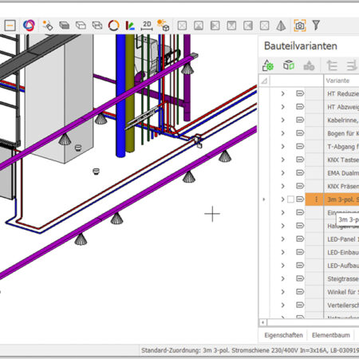Expand the KNX Tastse row
Viewport: 359px width, 359px height.
click(283, 160)
